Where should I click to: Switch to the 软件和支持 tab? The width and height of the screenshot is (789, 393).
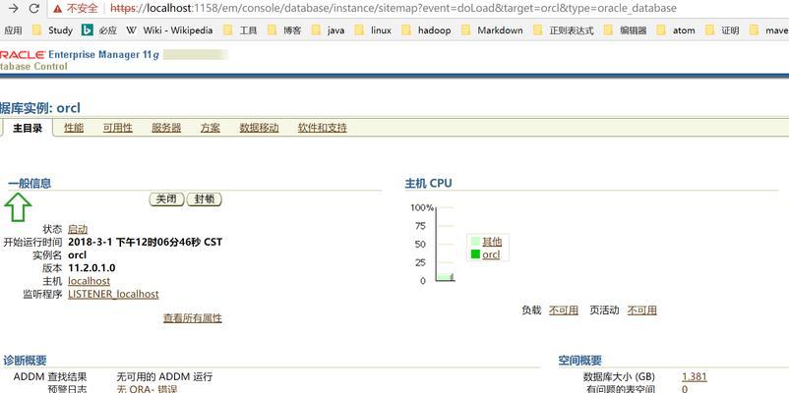click(x=322, y=128)
